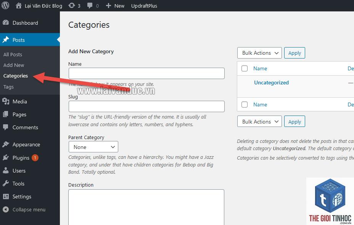Click the Users person icon
Image resolution: width=354 pixels, height=225 pixels.
pyautogui.click(x=6, y=171)
